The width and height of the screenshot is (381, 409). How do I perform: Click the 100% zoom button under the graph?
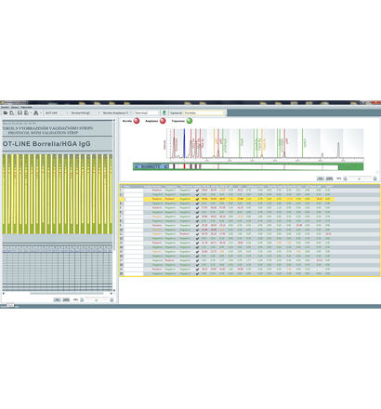[329, 178]
